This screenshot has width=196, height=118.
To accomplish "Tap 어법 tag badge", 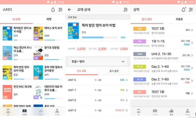I will (139, 29).
